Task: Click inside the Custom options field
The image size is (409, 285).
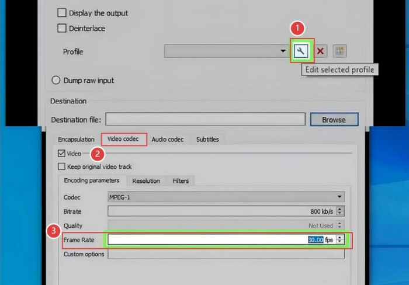Action: point(226,254)
